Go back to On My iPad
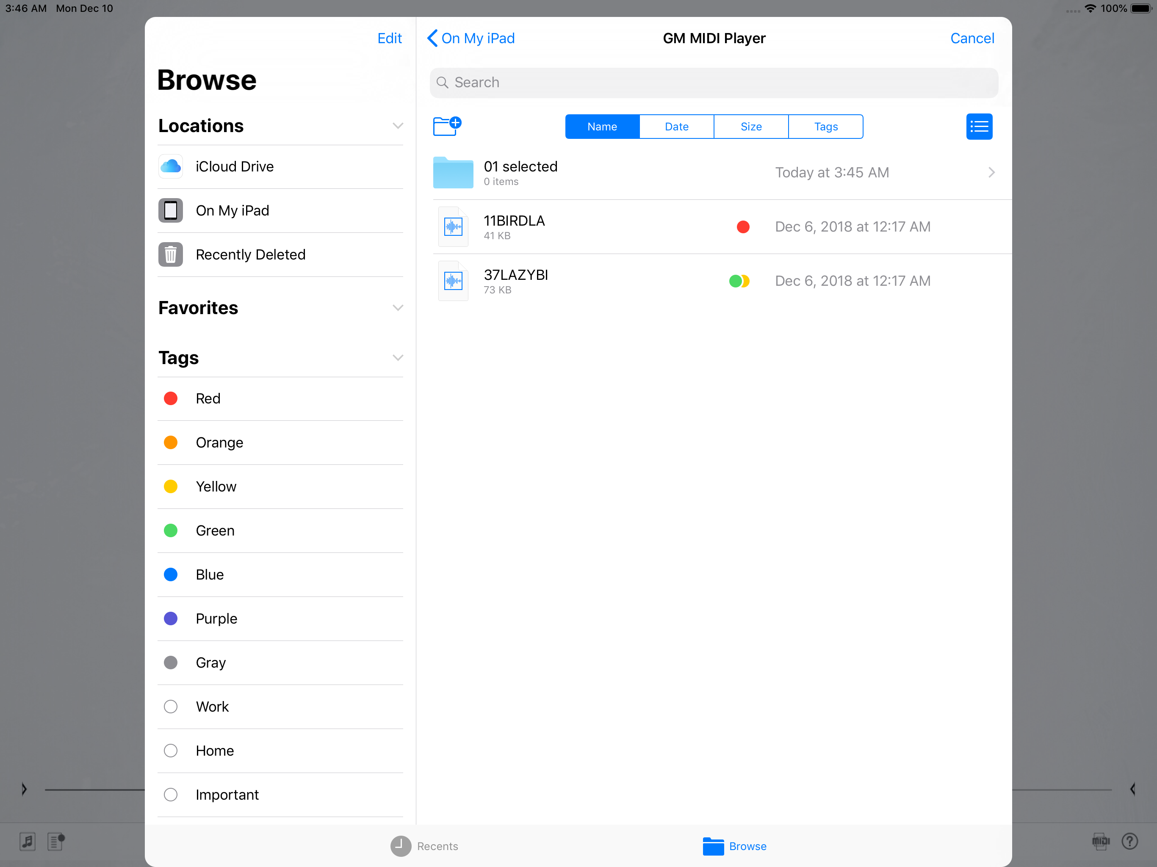This screenshot has height=867, width=1157. (x=471, y=38)
